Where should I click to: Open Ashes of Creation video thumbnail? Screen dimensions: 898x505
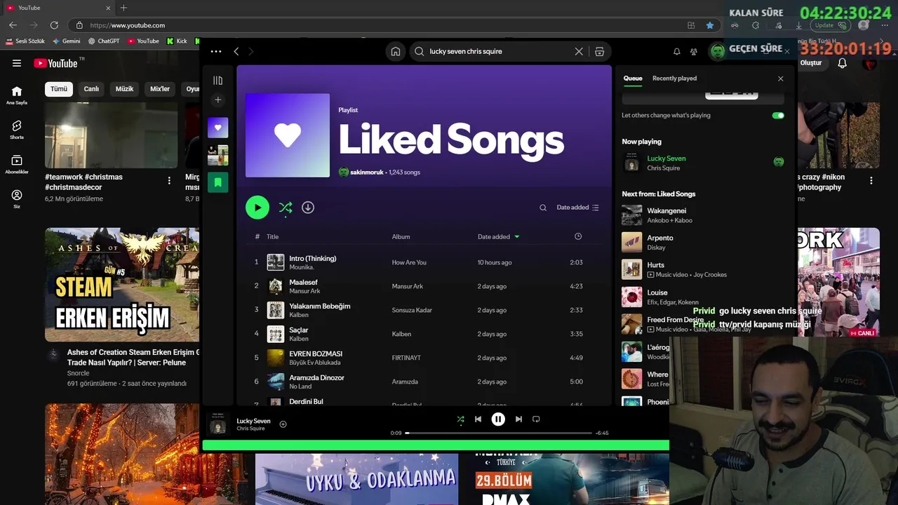coord(122,284)
